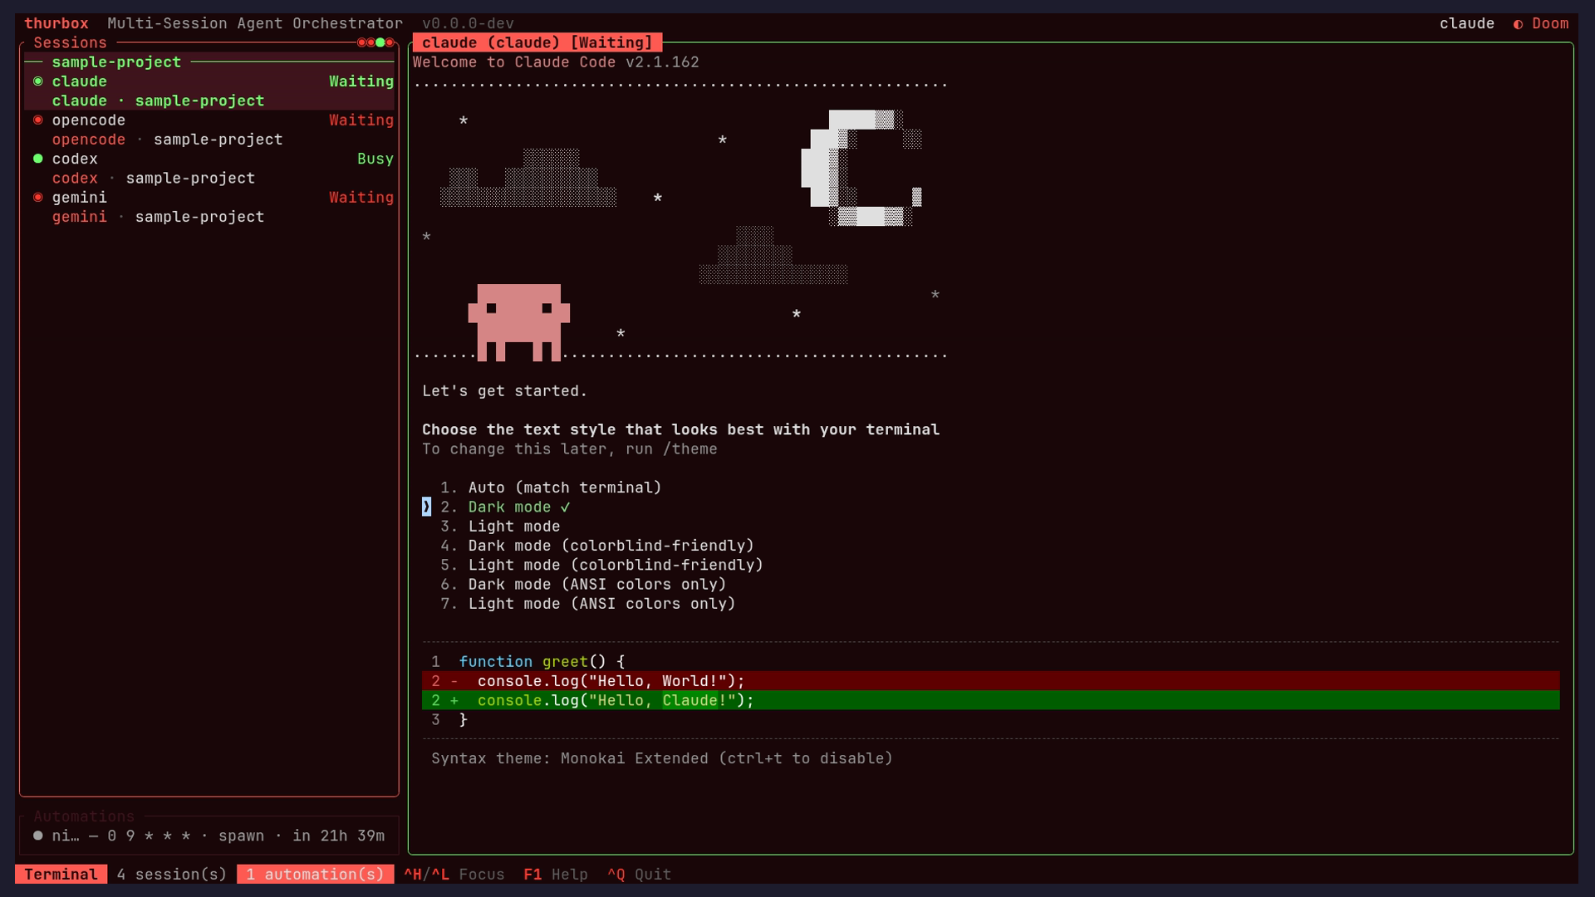Click the F1 Help shortcut

click(556, 874)
